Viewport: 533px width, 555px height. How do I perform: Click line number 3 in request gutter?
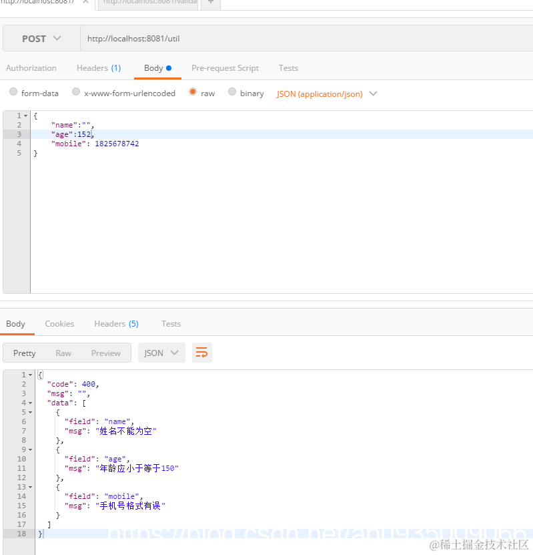pos(19,134)
